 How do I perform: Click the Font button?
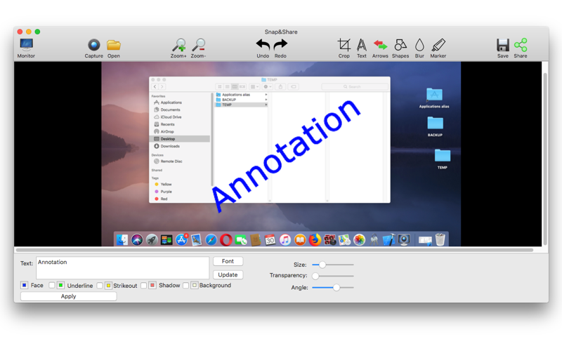(x=228, y=261)
